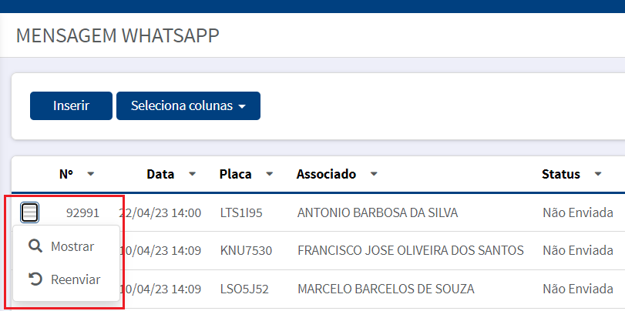Click the FRANCISCO JOSE OLIVEIRA DOS SANTOS row

pos(411,250)
